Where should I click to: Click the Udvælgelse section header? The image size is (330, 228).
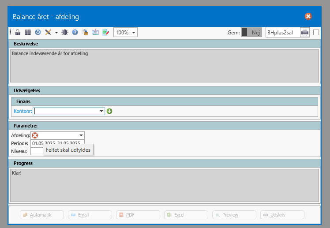(x=165, y=90)
